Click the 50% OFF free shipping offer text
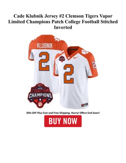 coord(63,113)
